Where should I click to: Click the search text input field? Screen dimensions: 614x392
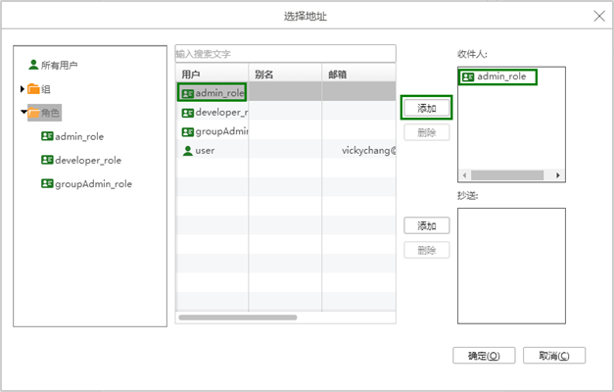click(x=285, y=53)
